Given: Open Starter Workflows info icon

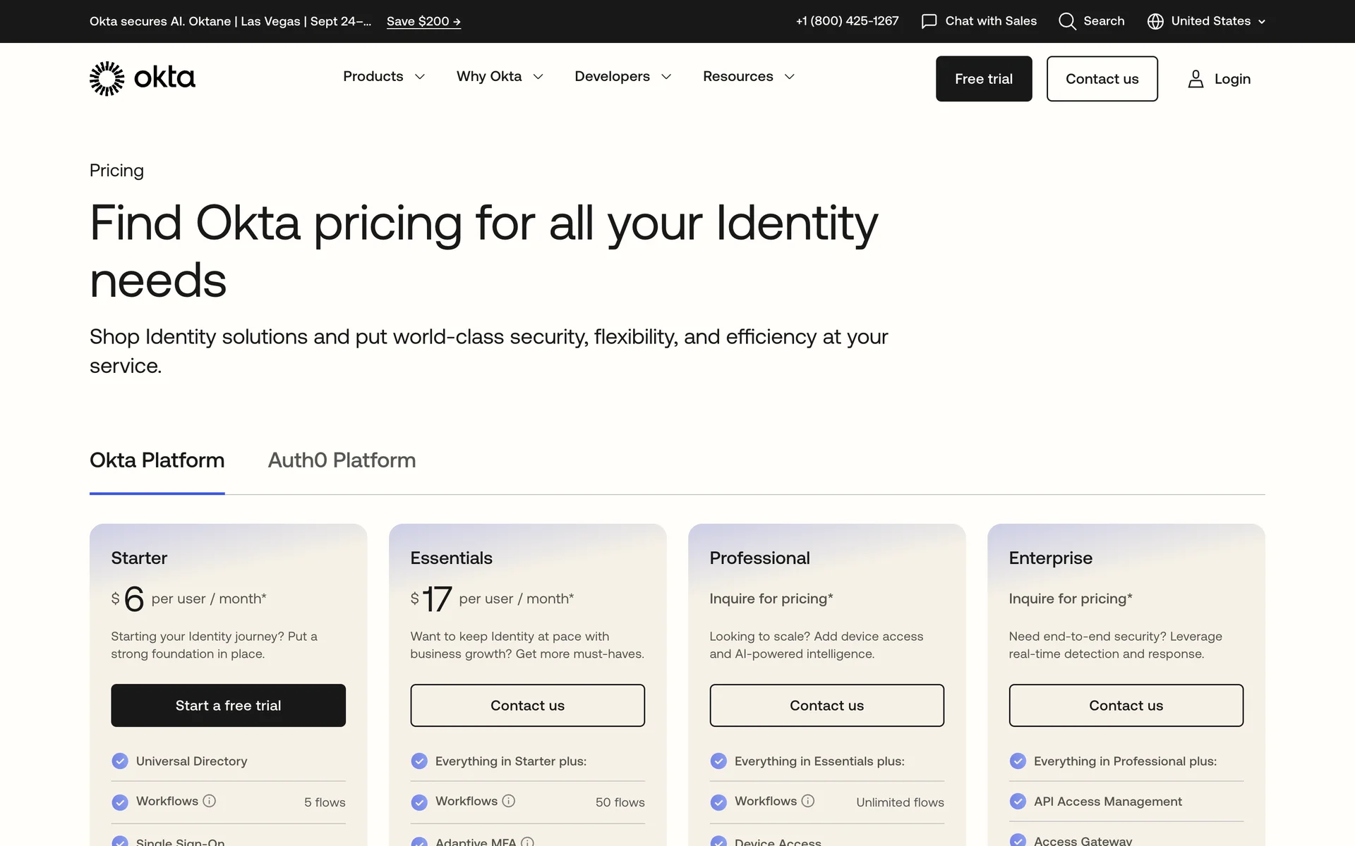Looking at the screenshot, I should (210, 801).
